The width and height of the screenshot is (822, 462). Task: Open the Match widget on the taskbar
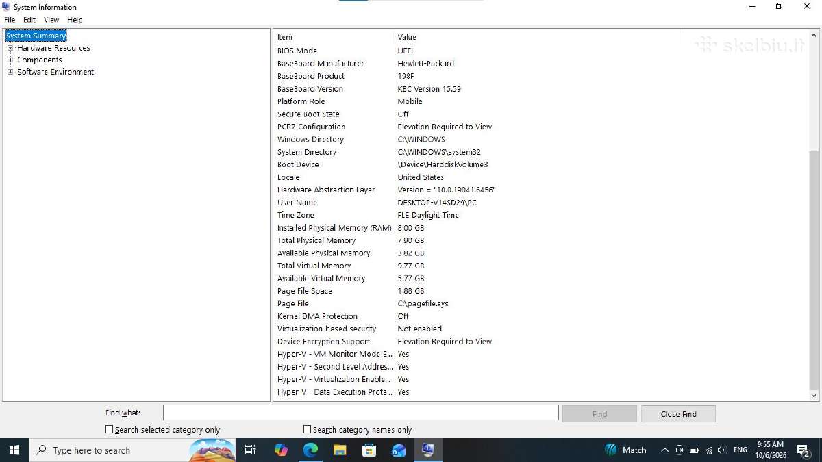pos(626,450)
